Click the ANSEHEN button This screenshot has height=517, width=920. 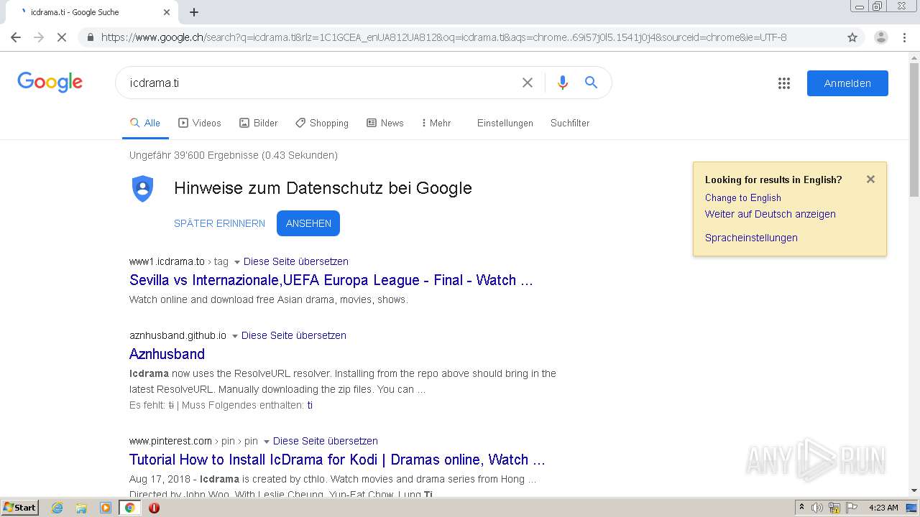308,223
